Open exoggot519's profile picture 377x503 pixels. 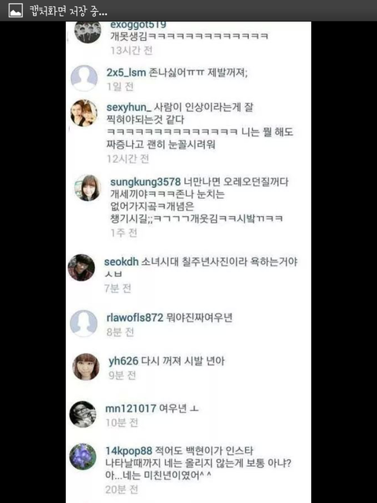(x=87, y=31)
